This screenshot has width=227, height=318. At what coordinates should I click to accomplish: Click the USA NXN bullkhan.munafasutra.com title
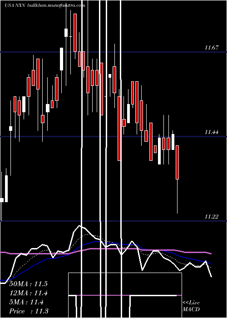coord(44,5)
